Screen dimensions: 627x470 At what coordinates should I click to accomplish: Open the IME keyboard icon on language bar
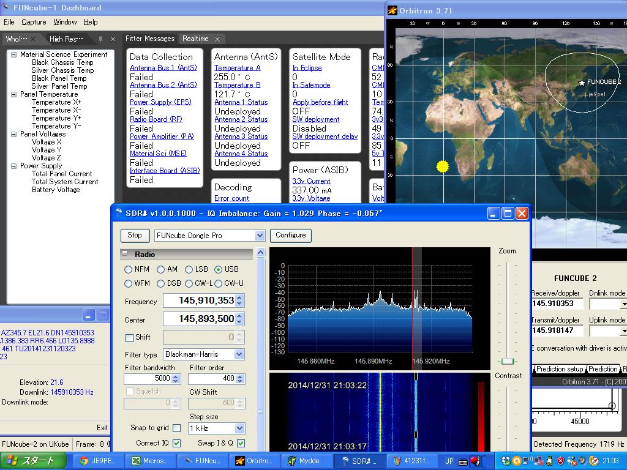click(463, 461)
